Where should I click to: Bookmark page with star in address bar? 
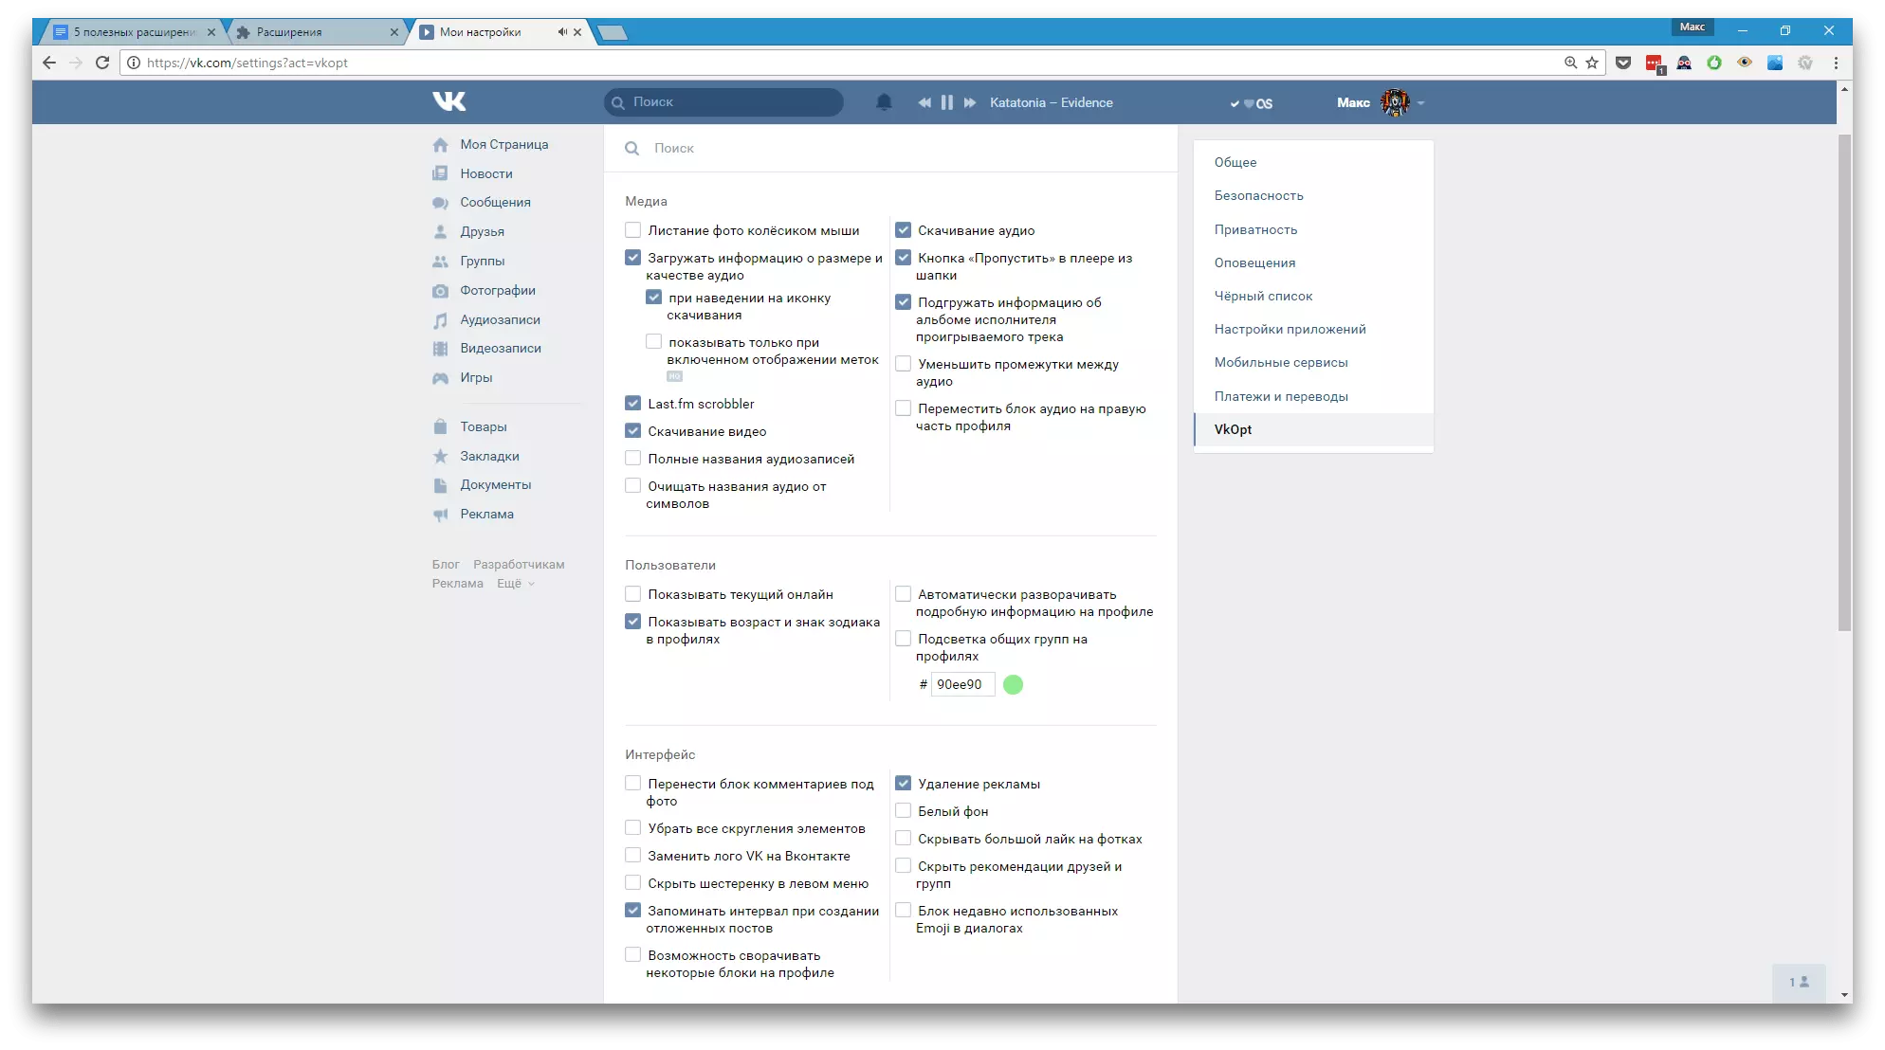[x=1592, y=63]
